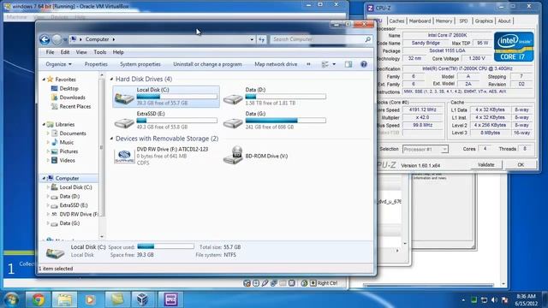Screen dimensions: 548x308
Task: Open Explorer help question mark
Action: 364,64
